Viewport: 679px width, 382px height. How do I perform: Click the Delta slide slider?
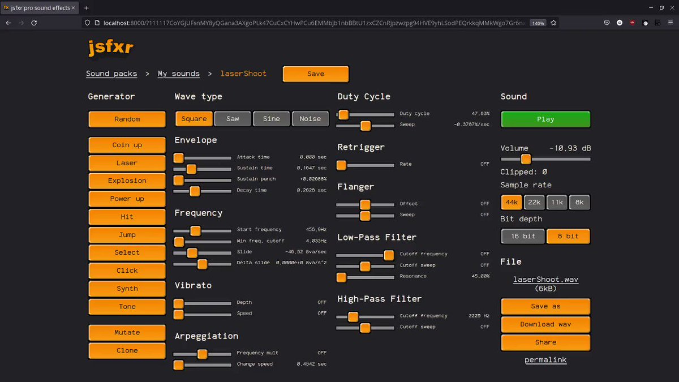[202, 264]
